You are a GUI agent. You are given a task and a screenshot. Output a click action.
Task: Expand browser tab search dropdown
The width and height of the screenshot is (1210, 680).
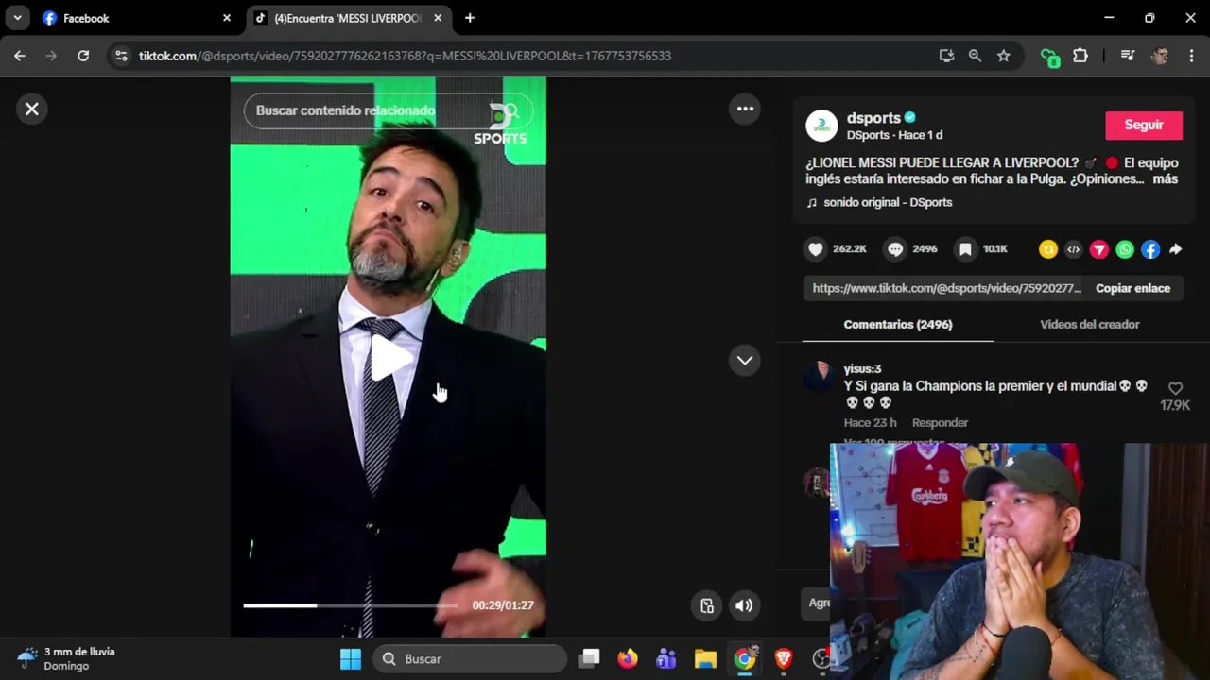coord(17,18)
